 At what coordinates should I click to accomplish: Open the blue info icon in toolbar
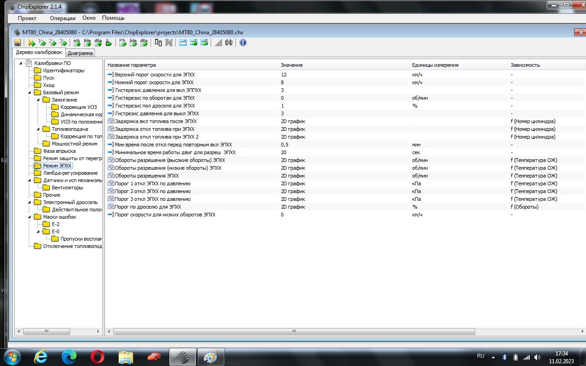coord(243,43)
